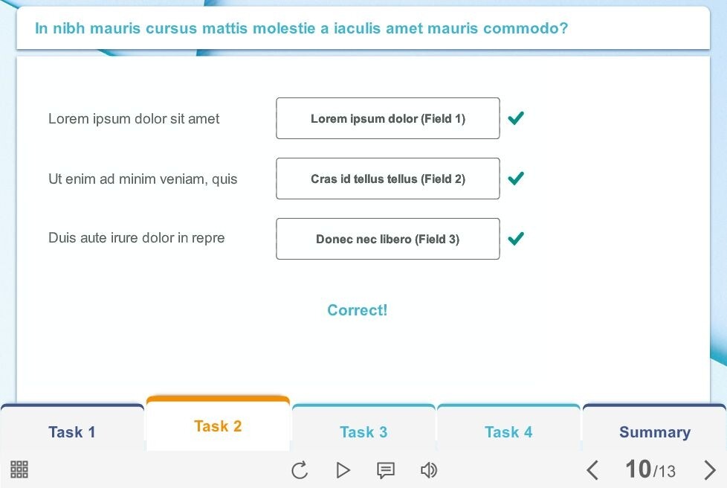Advance to next slide with right chevron
Image resolution: width=727 pixels, height=488 pixels.
coord(709,470)
